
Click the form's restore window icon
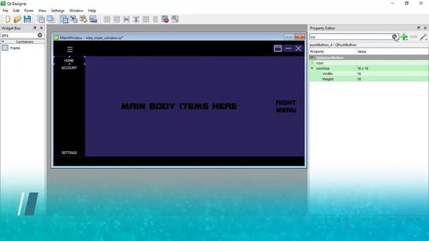(x=278, y=48)
